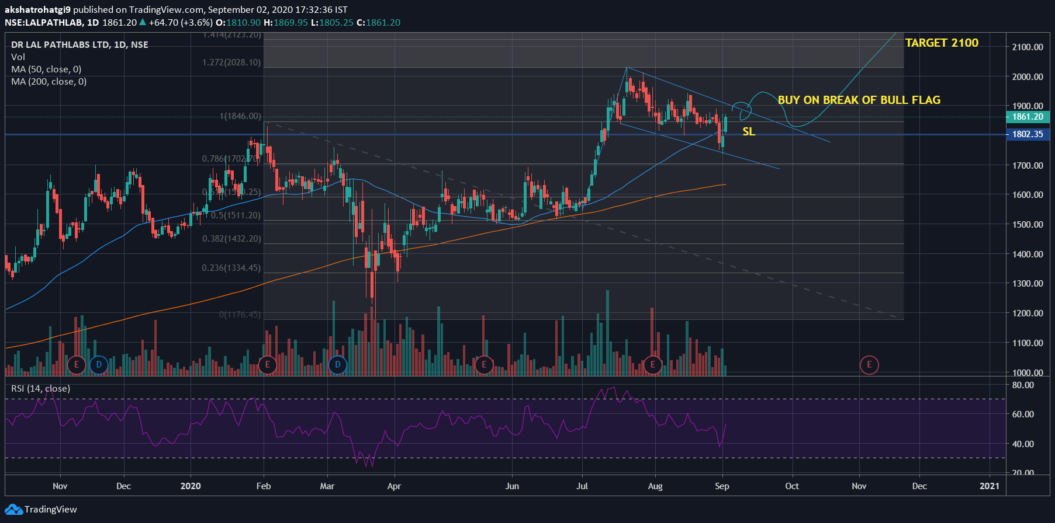Click the 1300.00 price axis label

coord(1028,283)
